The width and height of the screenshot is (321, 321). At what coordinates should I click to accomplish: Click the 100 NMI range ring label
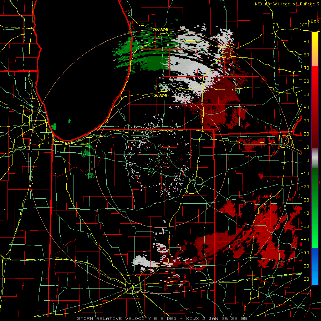(x=160, y=30)
